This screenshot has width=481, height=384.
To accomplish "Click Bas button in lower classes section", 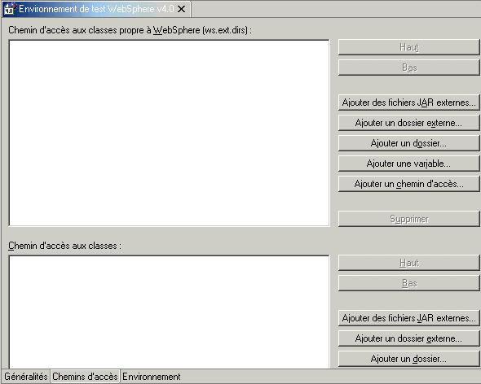I will pos(409,283).
